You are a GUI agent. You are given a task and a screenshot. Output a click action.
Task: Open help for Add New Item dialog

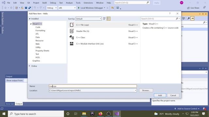pyautogui.click(x=170, y=14)
